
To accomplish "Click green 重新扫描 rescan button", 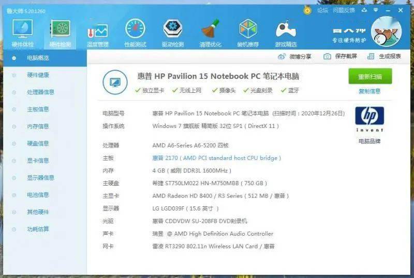I will 370,76.
